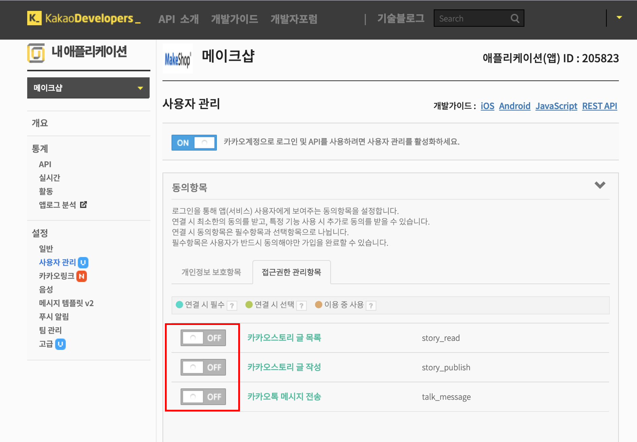Click the story_publish permission ID text
This screenshot has height=442, width=637.
click(446, 367)
